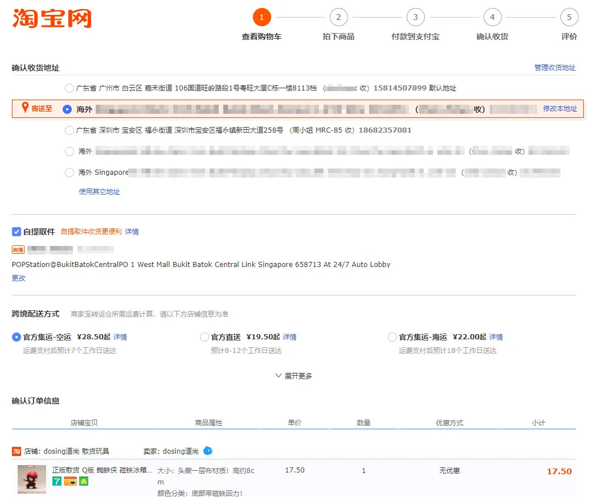Image resolution: width=606 pixels, height=497 pixels.
Task: Click the payment card badge under product title
Action: point(70,482)
